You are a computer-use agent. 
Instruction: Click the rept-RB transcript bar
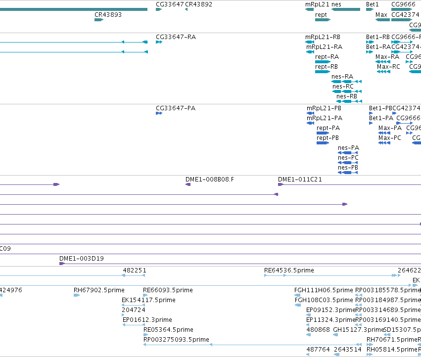(x=322, y=72)
